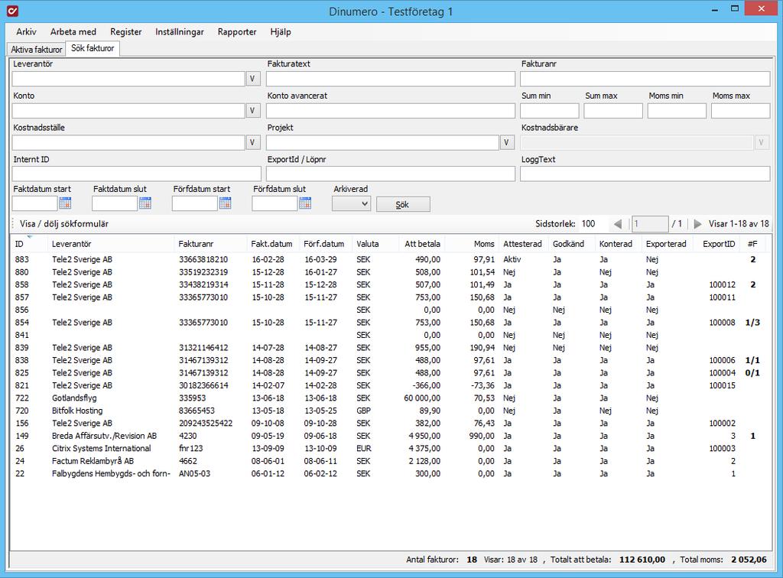Viewport: 783px width, 578px height.
Task: Open the Rapporter menu
Action: click(237, 31)
